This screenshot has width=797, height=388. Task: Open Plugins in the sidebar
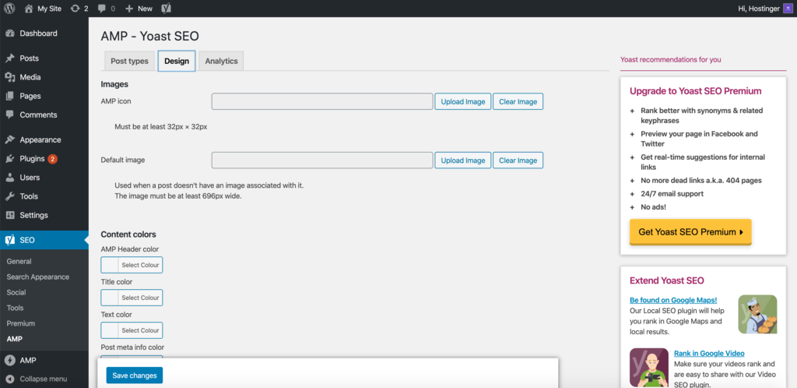(32, 159)
